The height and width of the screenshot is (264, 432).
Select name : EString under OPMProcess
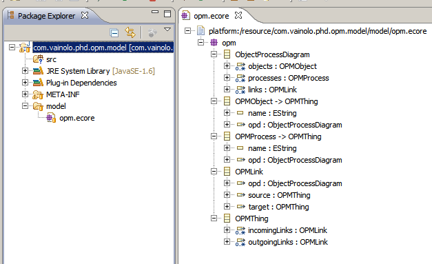click(272, 148)
